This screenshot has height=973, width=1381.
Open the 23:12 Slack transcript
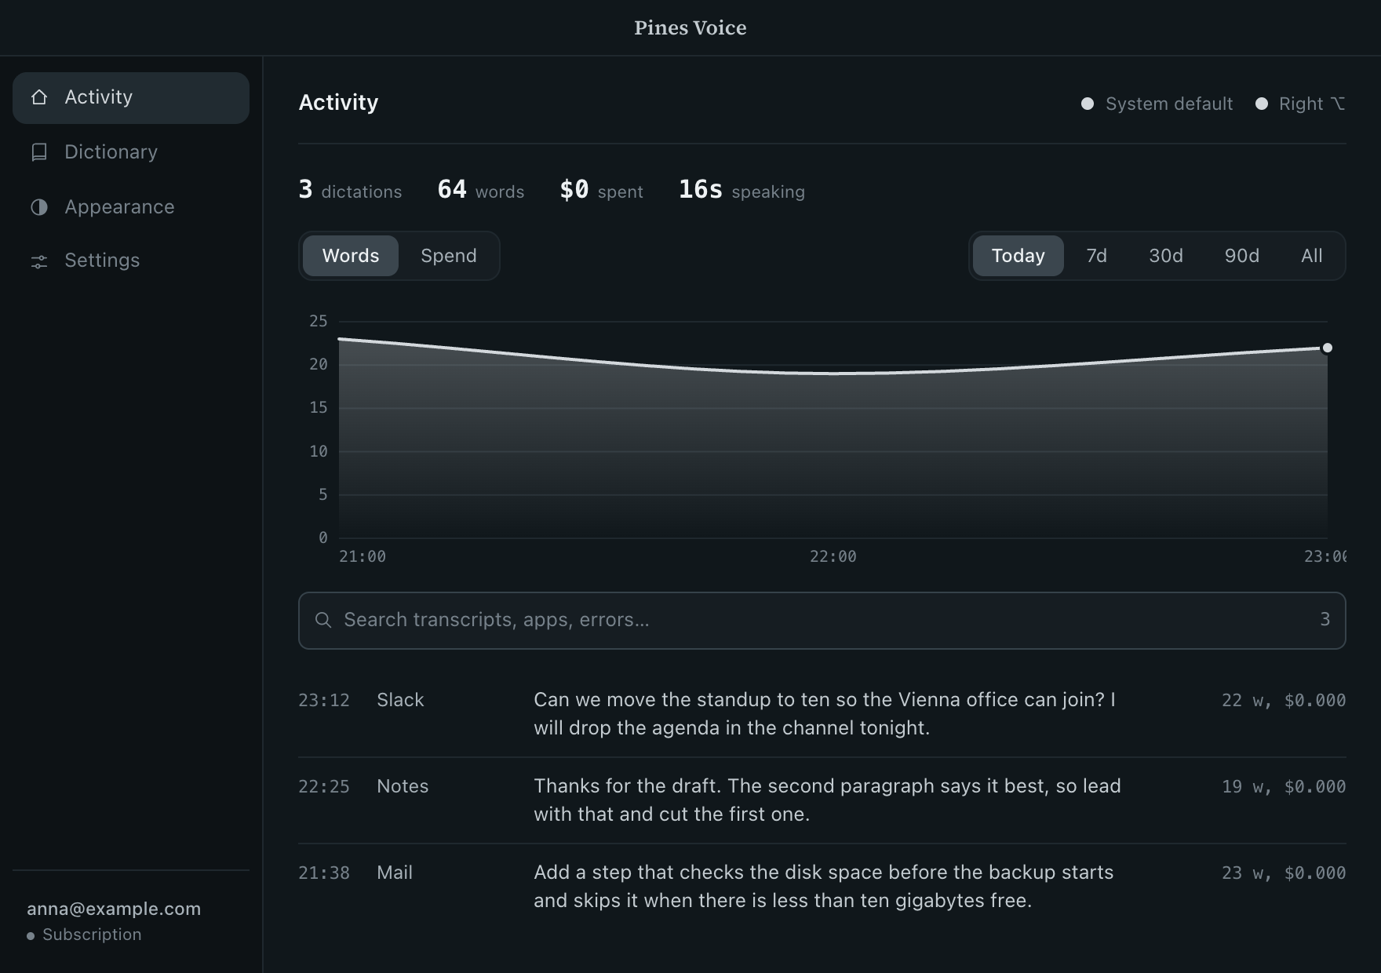coord(822,714)
